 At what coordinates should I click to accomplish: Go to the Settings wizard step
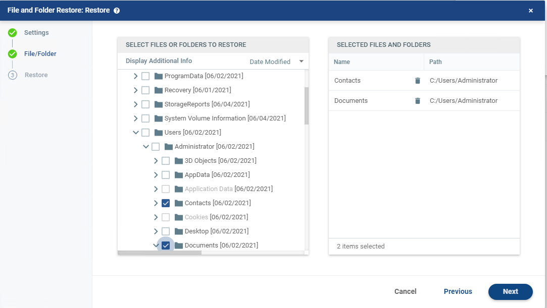pyautogui.click(x=36, y=33)
